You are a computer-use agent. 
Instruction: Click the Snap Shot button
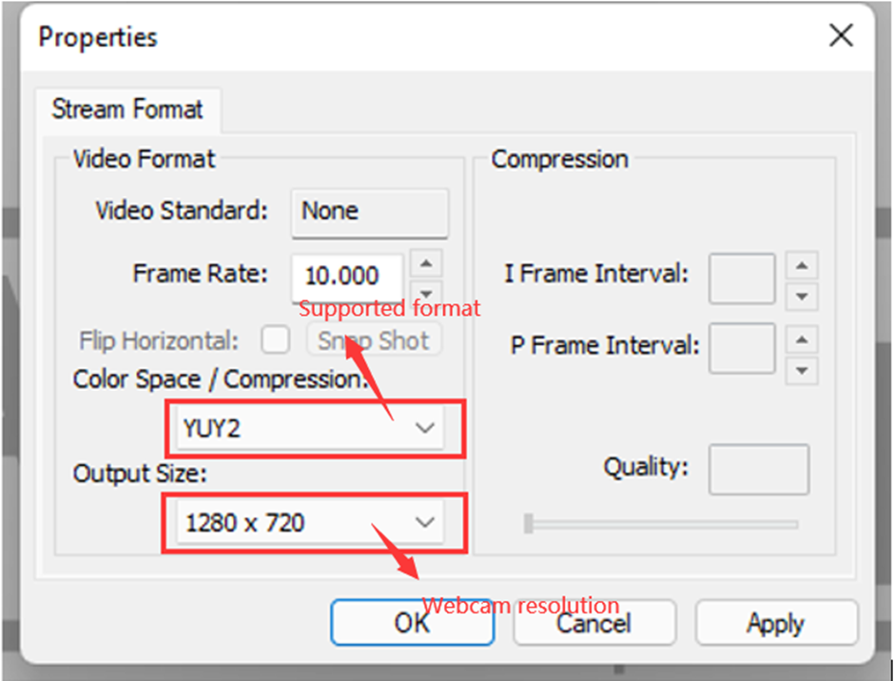374,340
